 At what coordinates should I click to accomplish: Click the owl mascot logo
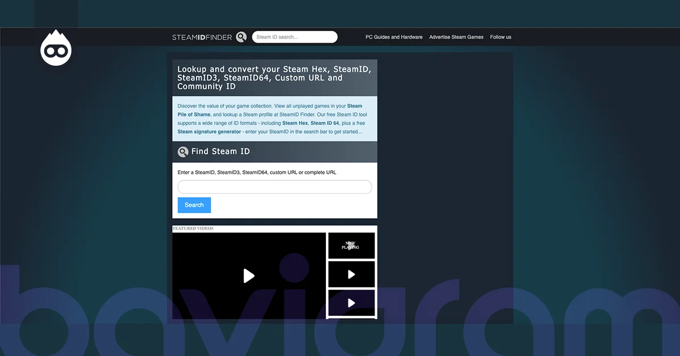[56, 48]
